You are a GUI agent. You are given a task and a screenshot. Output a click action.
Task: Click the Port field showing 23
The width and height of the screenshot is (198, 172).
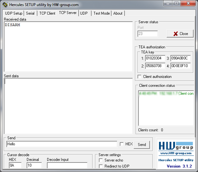[x=148, y=34]
